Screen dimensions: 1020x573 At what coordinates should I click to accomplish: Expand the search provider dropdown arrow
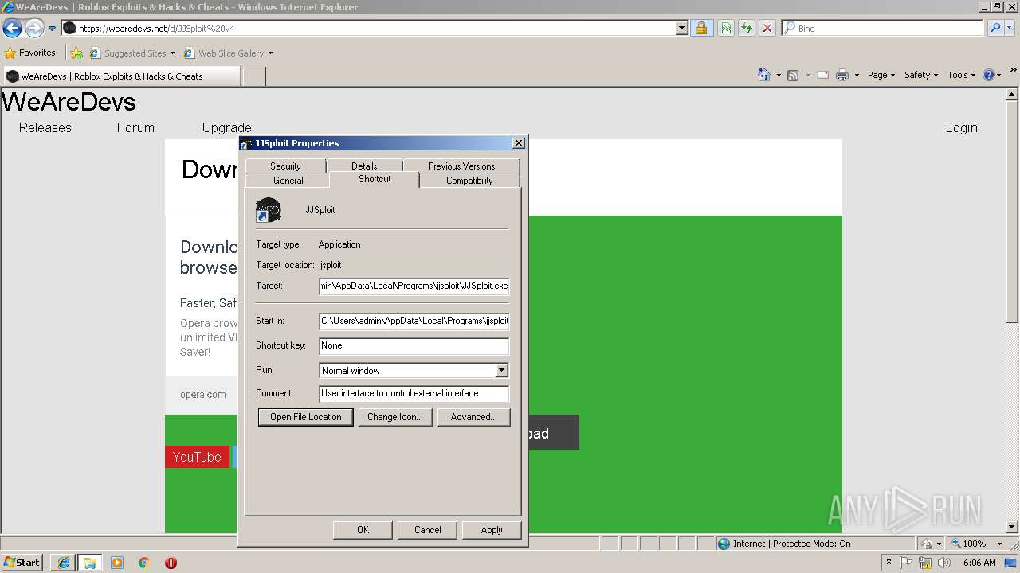(x=1010, y=28)
